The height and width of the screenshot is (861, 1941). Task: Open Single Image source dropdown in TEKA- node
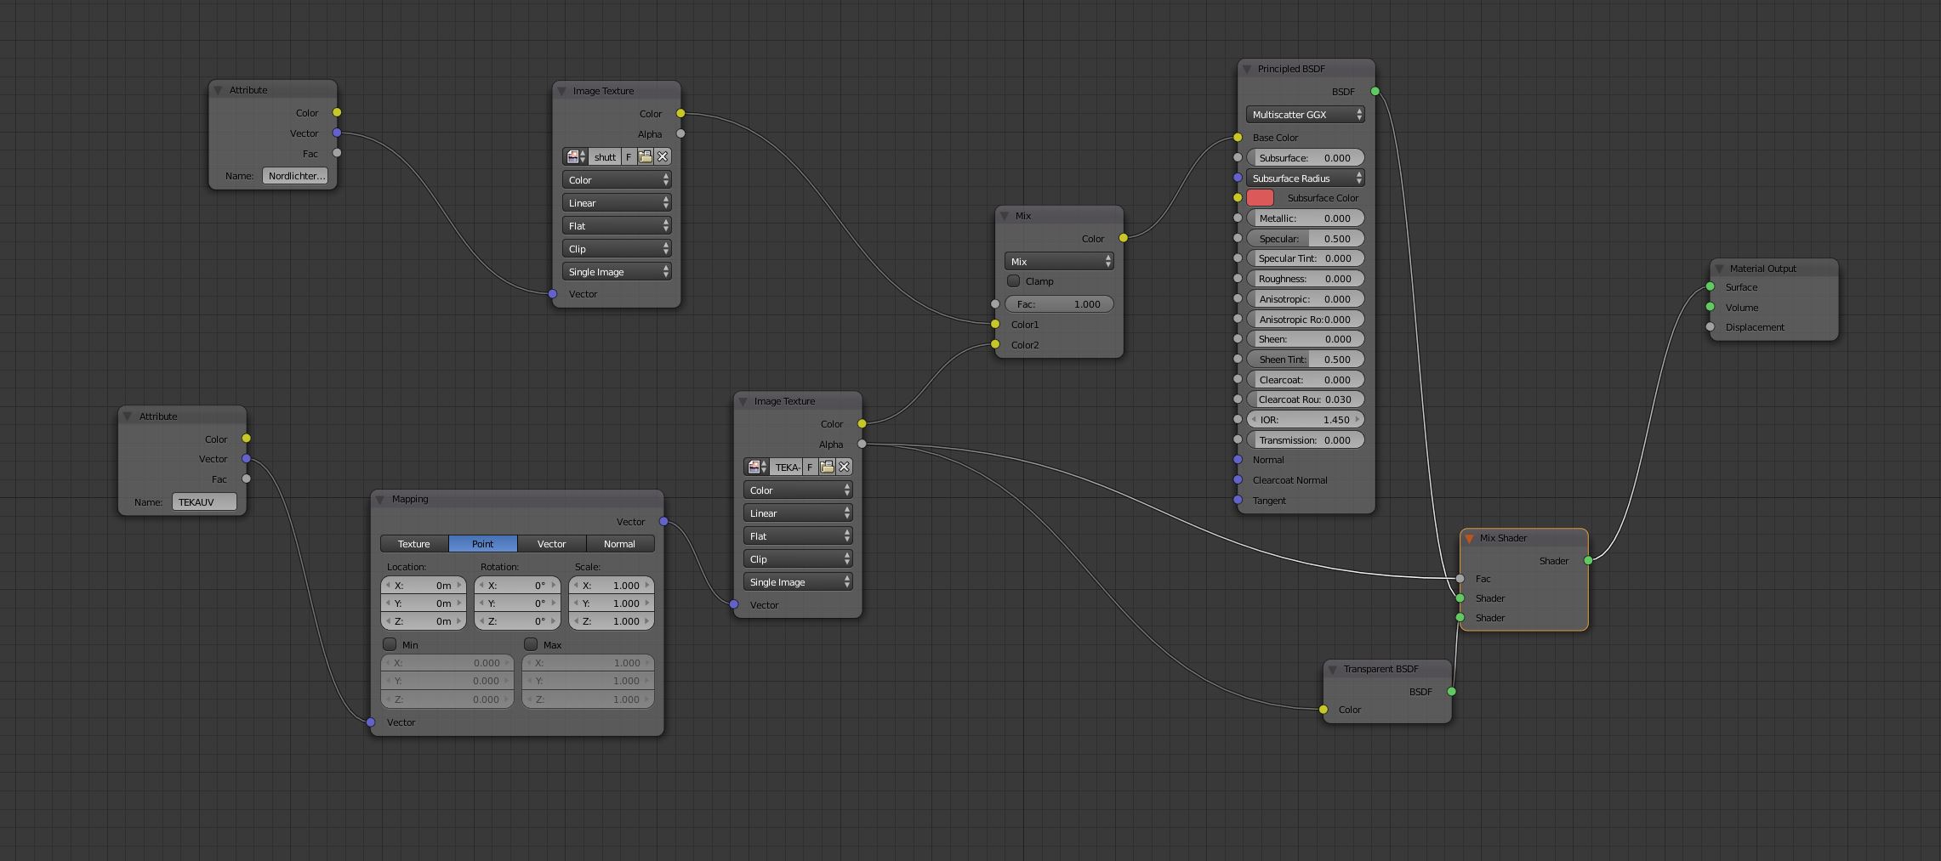(x=798, y=581)
